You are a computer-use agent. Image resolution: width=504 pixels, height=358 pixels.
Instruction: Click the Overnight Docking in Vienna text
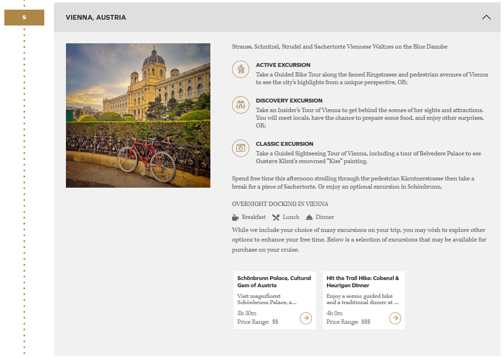tap(280, 204)
